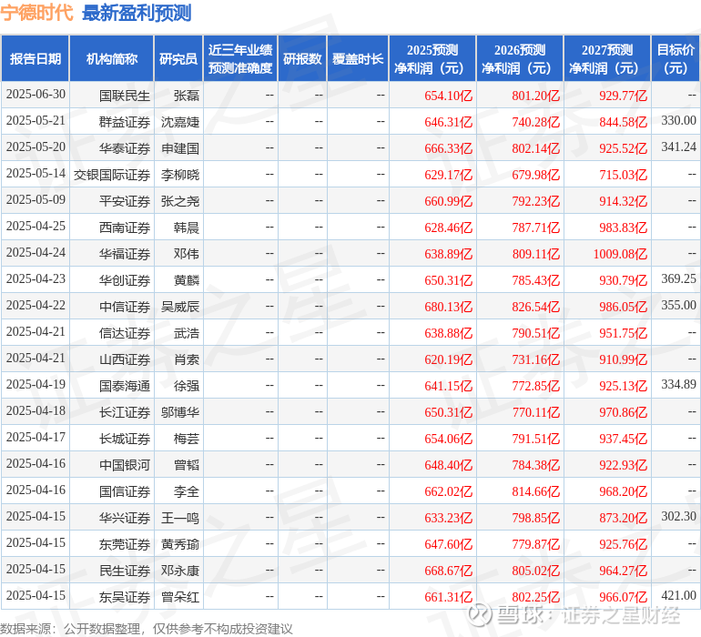
Task: Click the 研究员 column header
Action: point(178,58)
